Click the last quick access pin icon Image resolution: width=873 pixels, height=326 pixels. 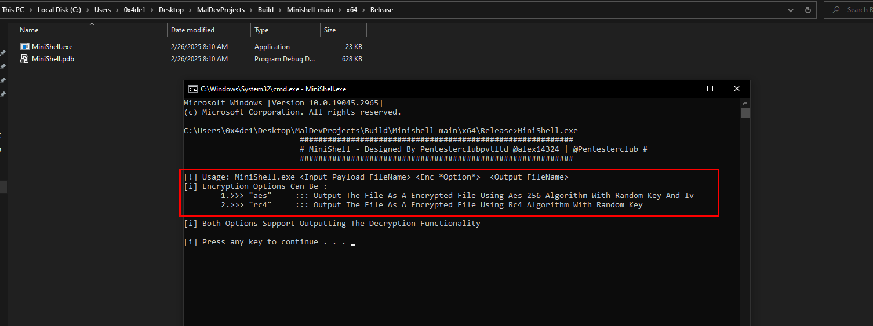3,94
